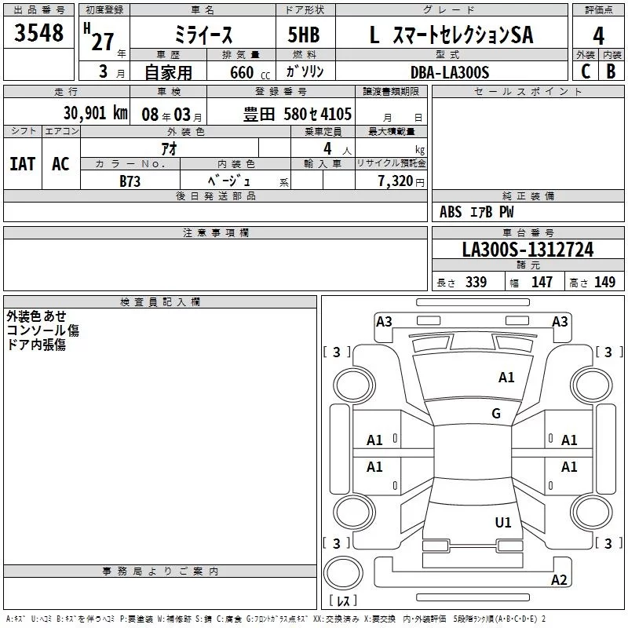
Task: Select the interior color ベージュ
Action: [x=229, y=181]
